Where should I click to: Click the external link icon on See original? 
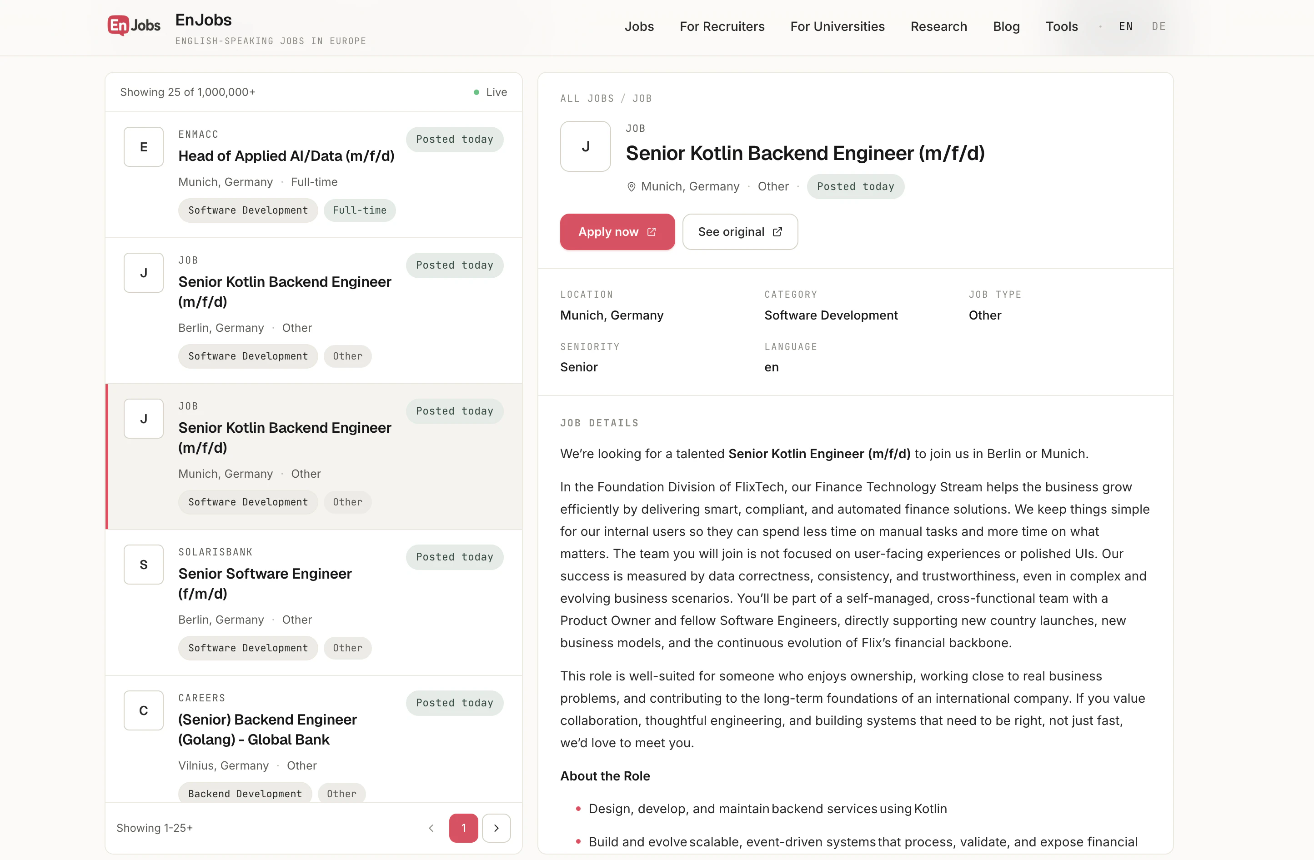pyautogui.click(x=777, y=232)
